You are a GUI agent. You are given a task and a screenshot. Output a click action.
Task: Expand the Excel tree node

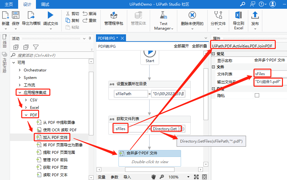26,108
